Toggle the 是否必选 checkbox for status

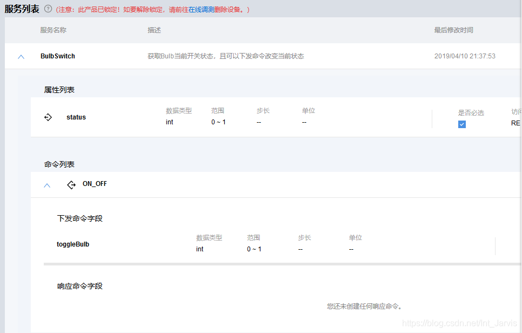[x=461, y=124]
